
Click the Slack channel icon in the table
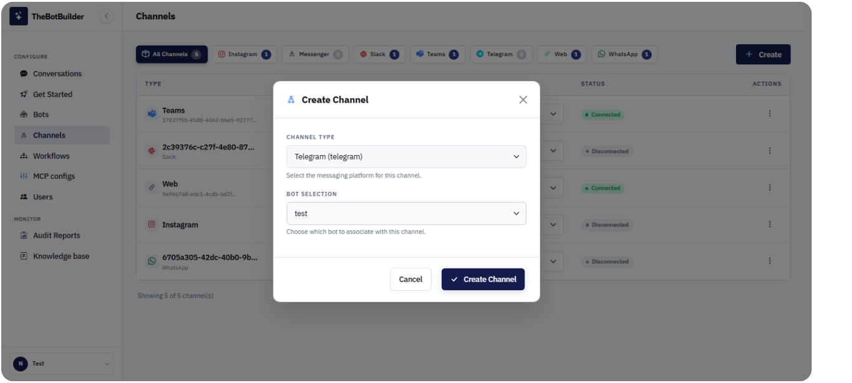point(152,151)
